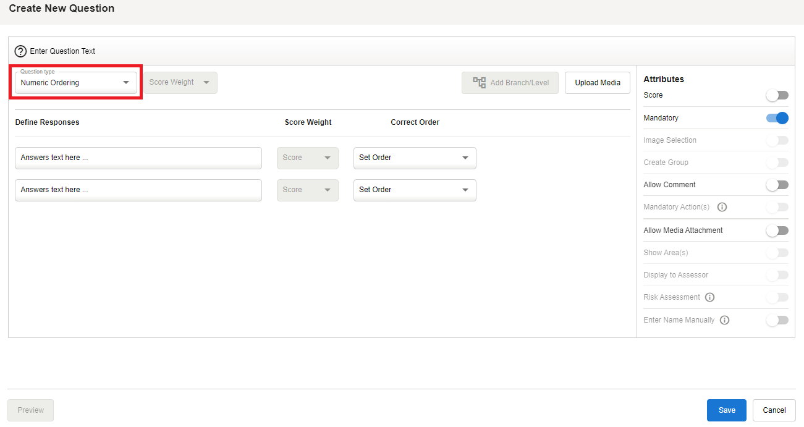Screen dimensions: 804x427
Task: Click the first Answers text input field
Action: coord(138,158)
